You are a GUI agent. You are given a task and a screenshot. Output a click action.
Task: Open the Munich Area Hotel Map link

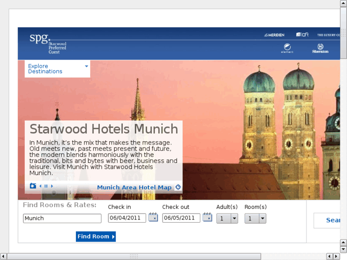(134, 187)
